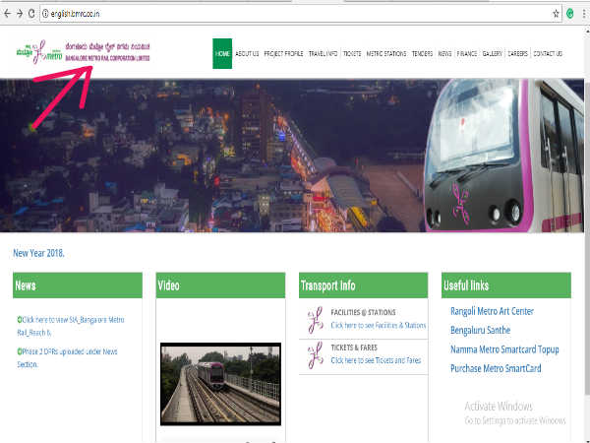Open Bengaluru Santhe link
The image size is (590, 443).
click(x=480, y=330)
